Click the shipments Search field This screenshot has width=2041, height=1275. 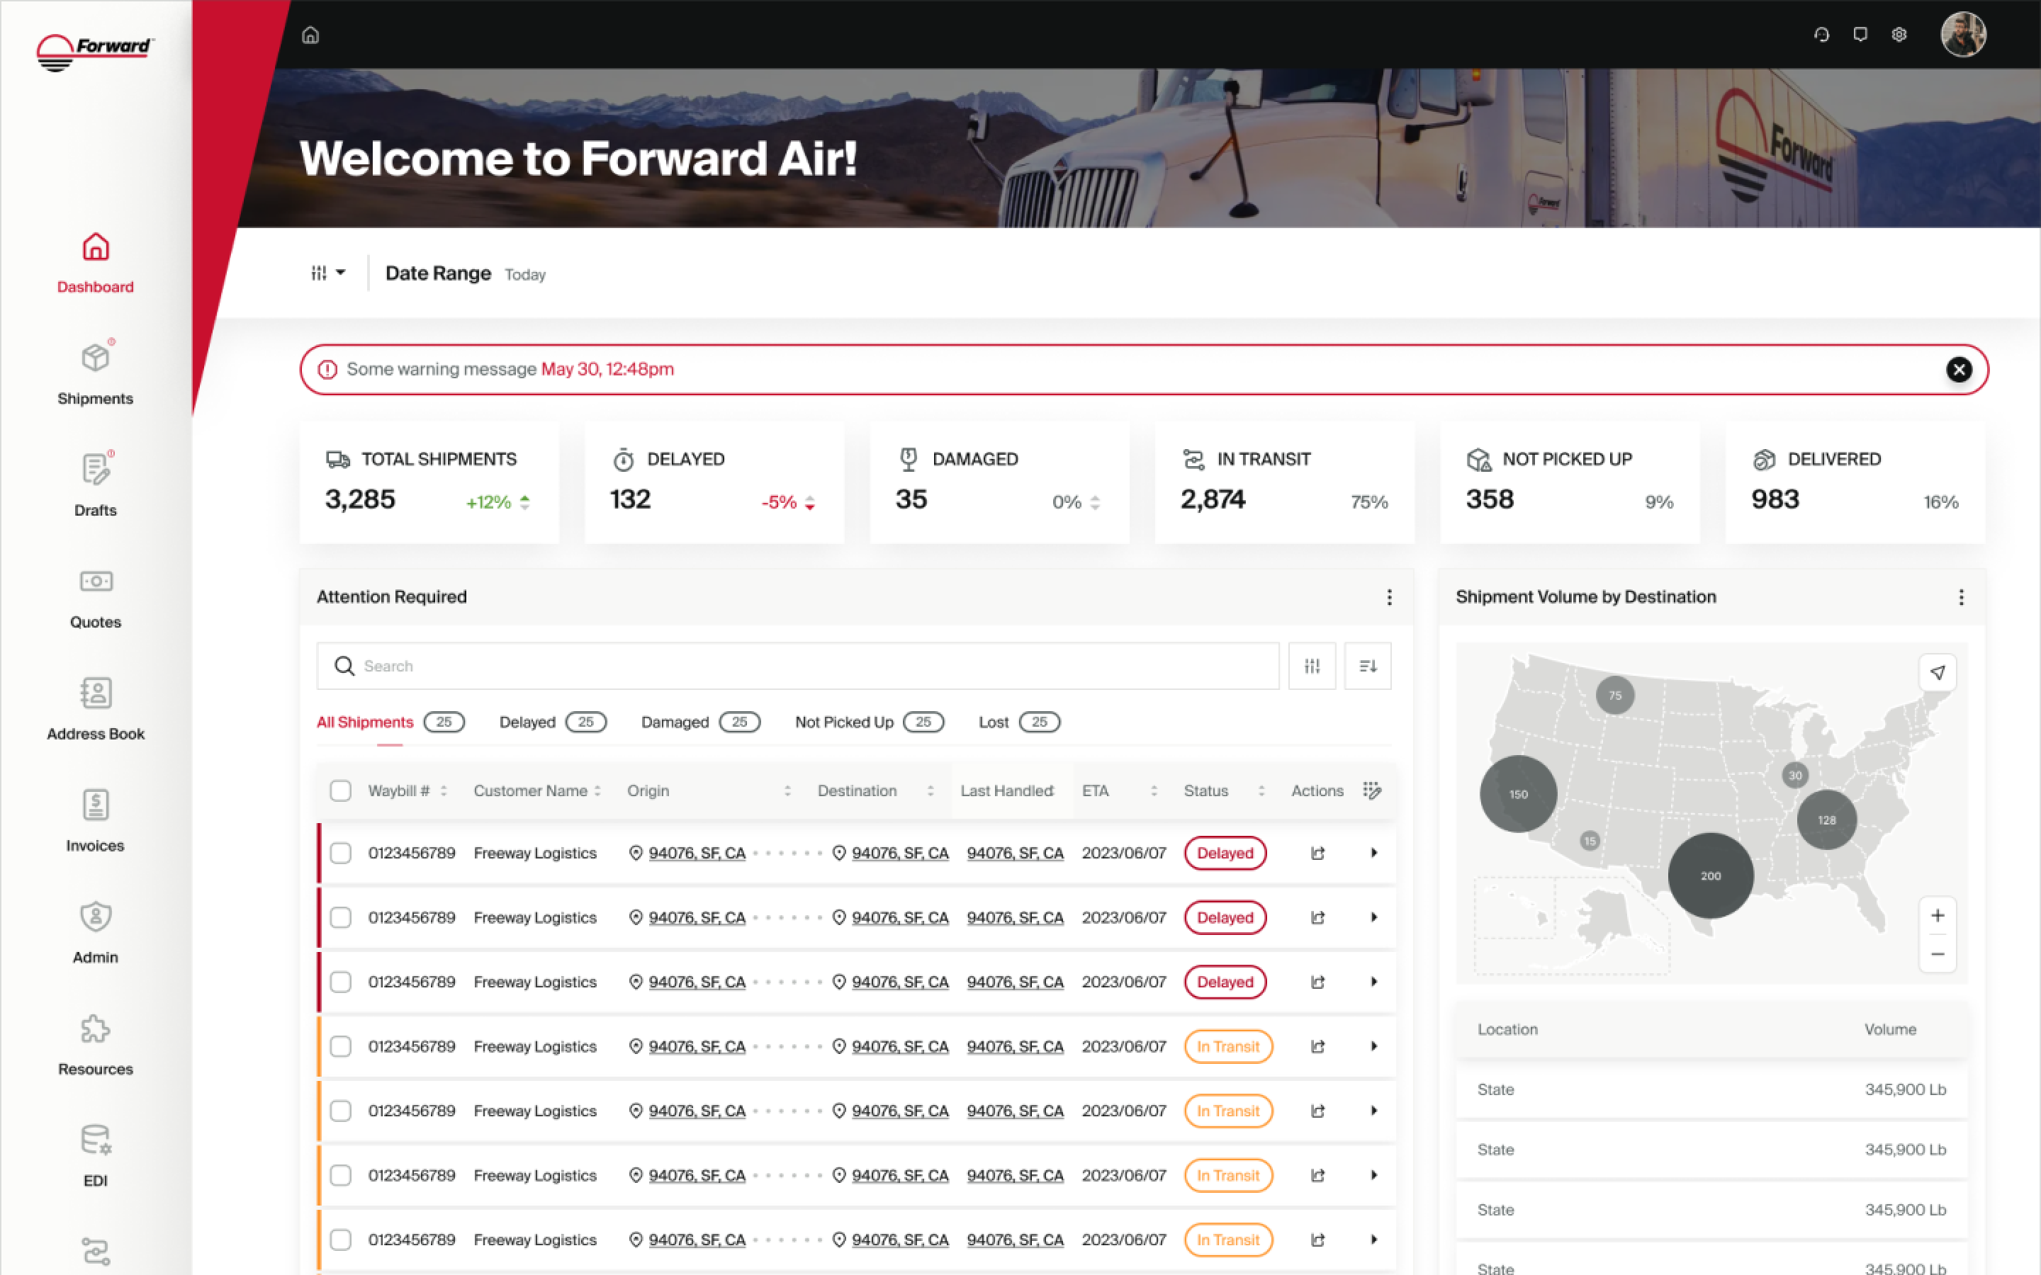[x=798, y=666]
